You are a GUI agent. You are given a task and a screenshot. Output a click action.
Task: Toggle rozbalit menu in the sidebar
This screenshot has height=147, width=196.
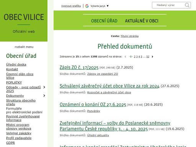(24, 47)
